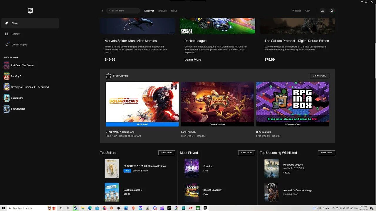Open the notification center icon
376x211 pixels.
pyautogui.click(x=372, y=208)
